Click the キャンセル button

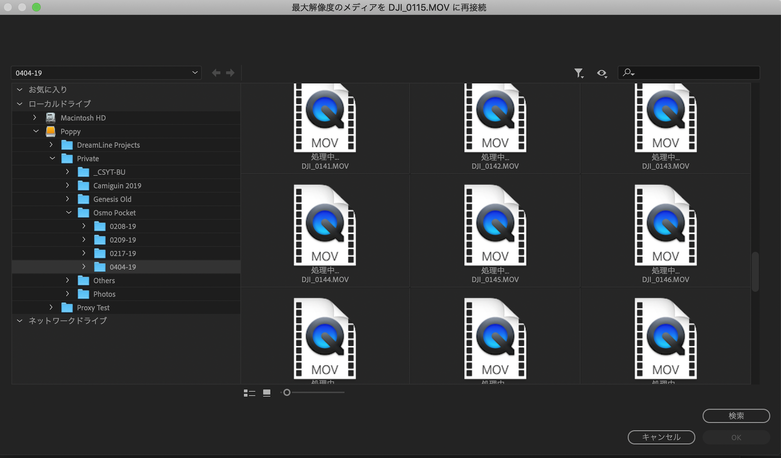[661, 437]
